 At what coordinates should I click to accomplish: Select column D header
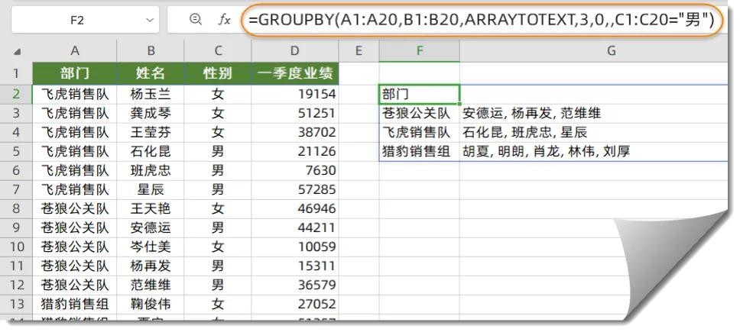(x=295, y=51)
